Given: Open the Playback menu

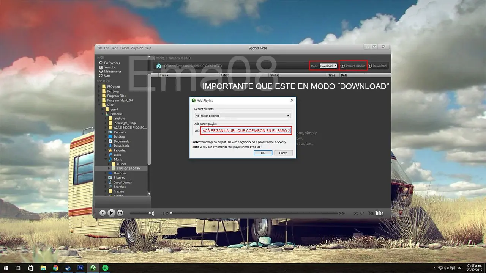Looking at the screenshot, I should (x=137, y=48).
